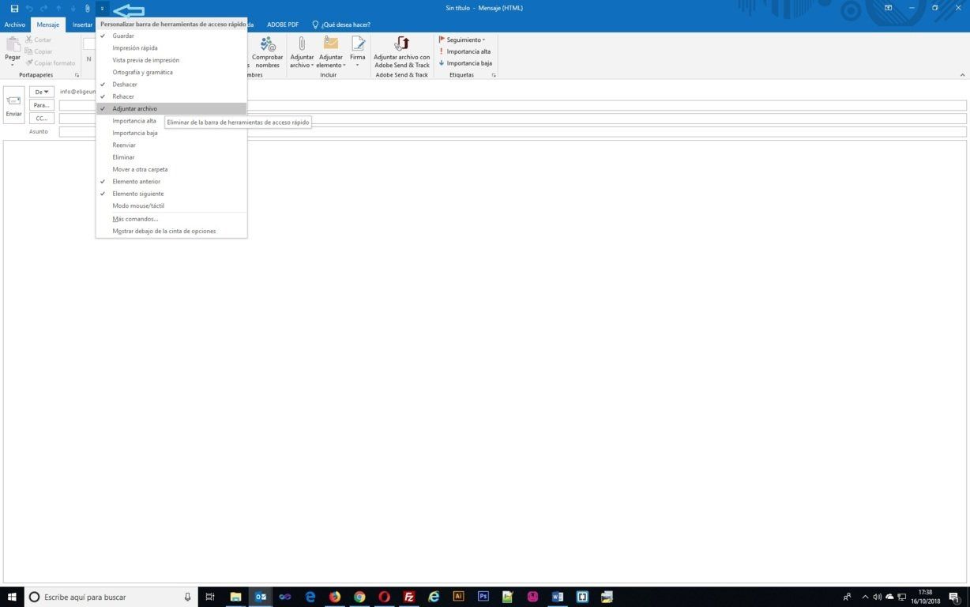Click the Firma signature icon

point(357,51)
